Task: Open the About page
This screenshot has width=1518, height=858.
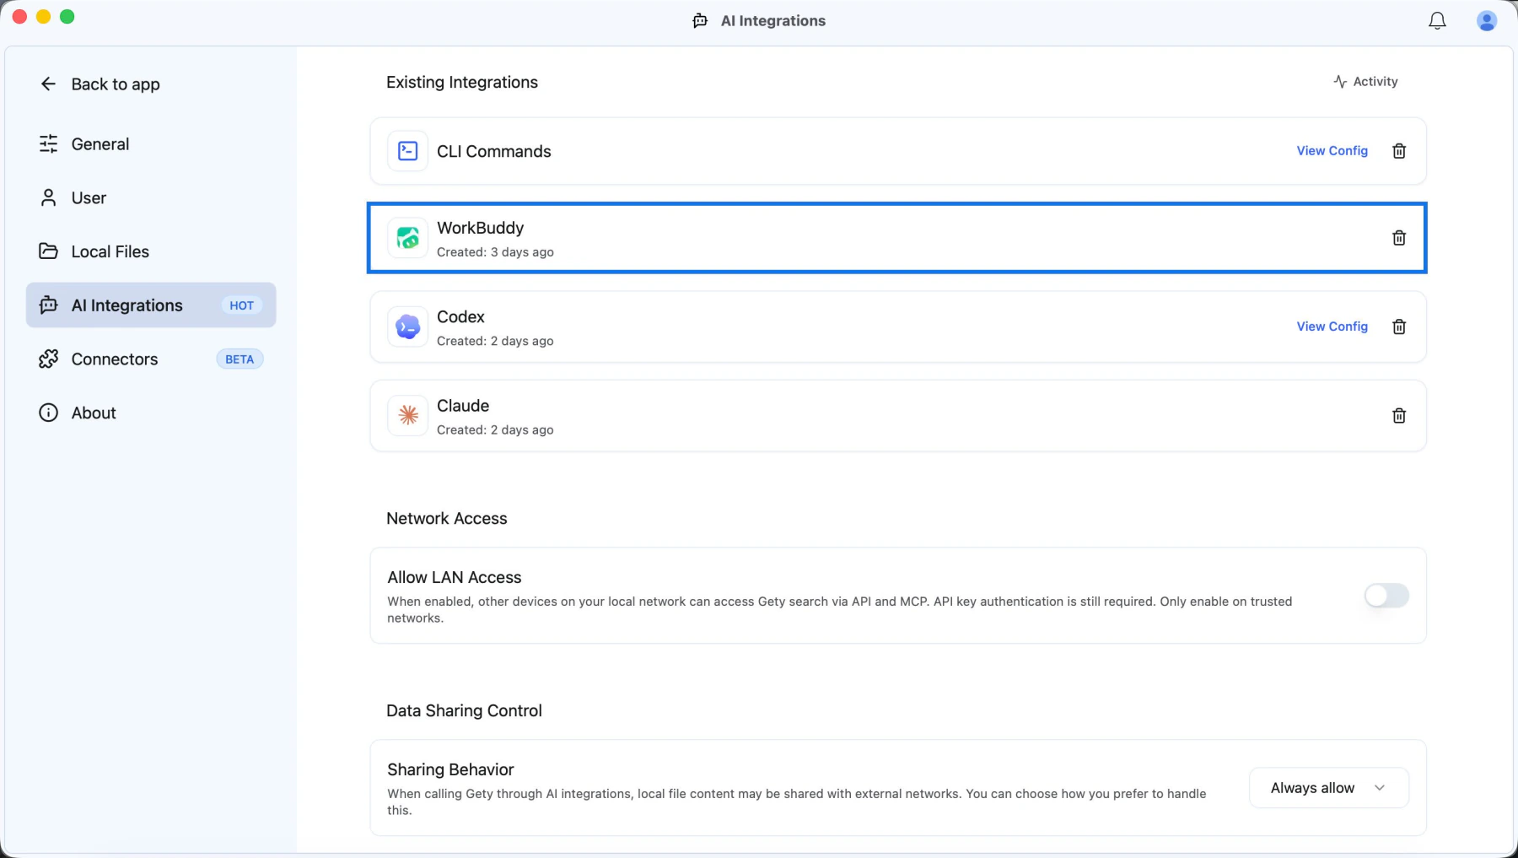Action: (151, 413)
